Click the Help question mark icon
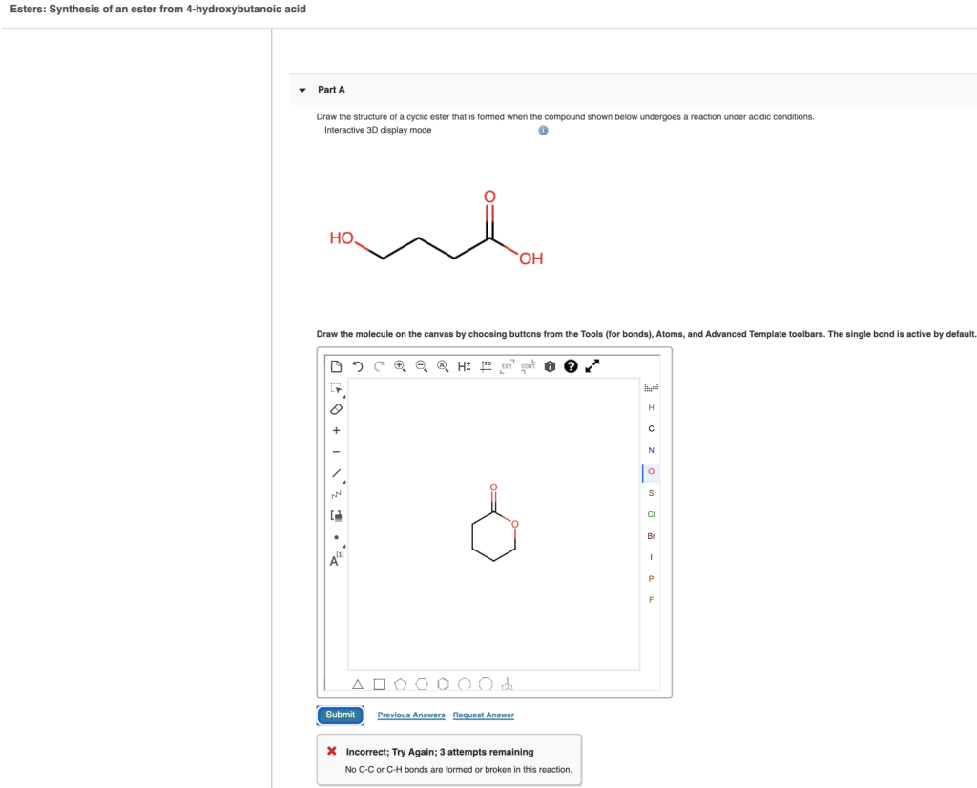The height and width of the screenshot is (788, 977). click(x=571, y=366)
